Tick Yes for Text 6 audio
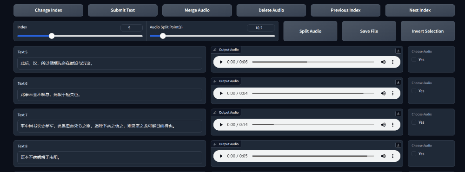 (414, 91)
